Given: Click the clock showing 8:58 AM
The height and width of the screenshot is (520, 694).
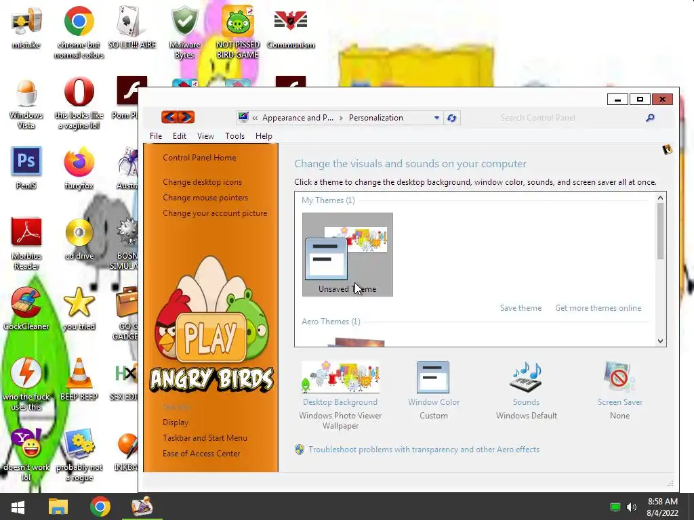Looking at the screenshot, I should [663, 502].
